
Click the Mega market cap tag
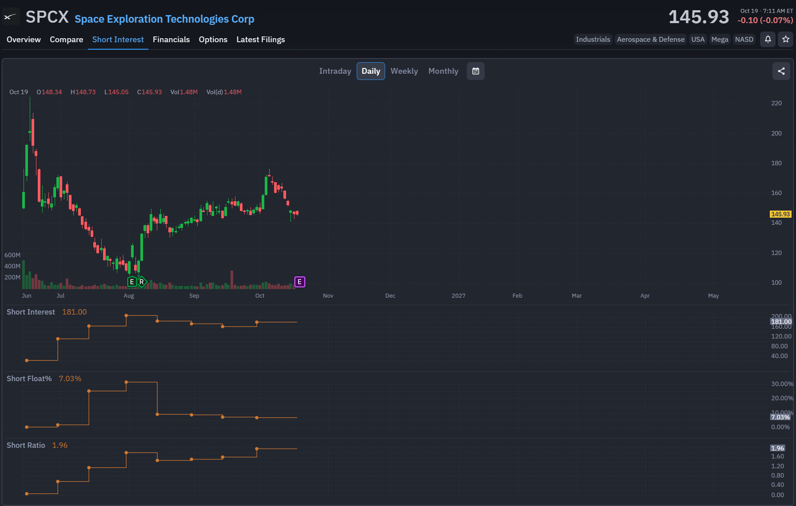pyautogui.click(x=720, y=40)
